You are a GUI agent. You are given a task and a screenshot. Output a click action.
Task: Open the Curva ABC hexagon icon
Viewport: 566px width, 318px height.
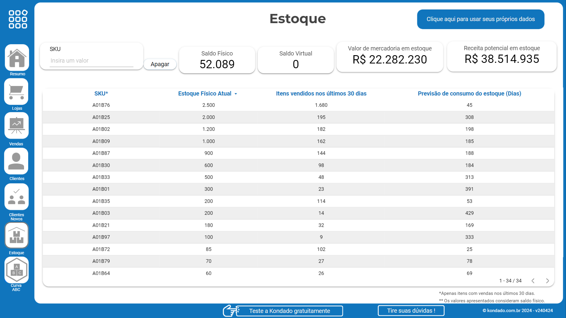click(17, 270)
